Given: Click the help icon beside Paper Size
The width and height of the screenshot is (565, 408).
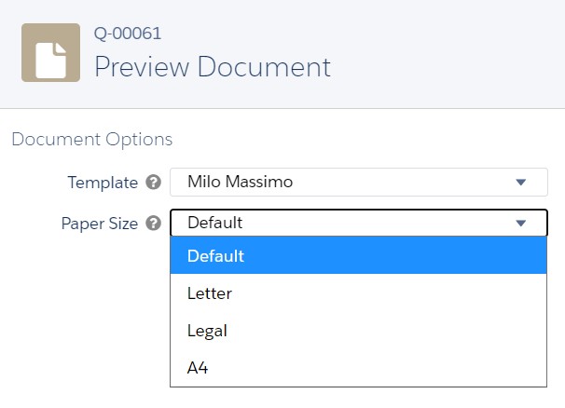Looking at the screenshot, I should click(154, 224).
